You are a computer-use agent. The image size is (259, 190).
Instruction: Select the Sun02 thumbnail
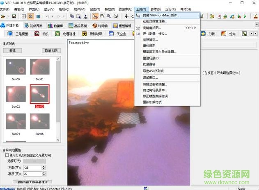coord(16,94)
